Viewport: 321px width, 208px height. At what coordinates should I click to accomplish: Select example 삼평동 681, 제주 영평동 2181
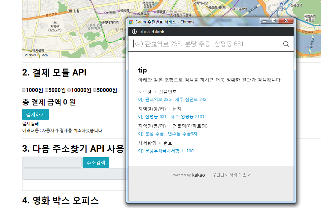[171, 117]
